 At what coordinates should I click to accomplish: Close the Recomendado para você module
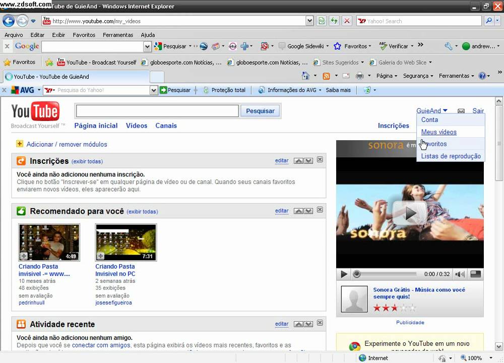(x=320, y=210)
